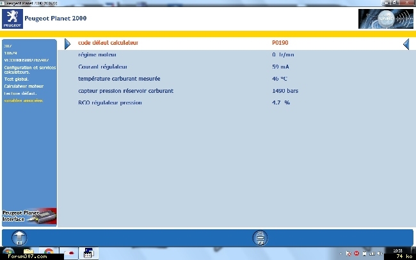The image size is (416, 260).
Task: Click the taskbar clock
Action: (x=397, y=250)
